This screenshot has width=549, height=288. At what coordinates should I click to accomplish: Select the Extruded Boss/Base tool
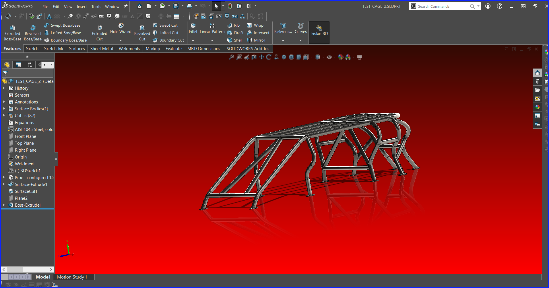click(x=12, y=33)
